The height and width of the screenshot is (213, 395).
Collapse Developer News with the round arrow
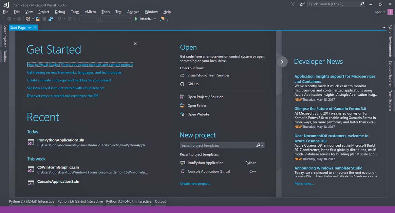point(282,62)
